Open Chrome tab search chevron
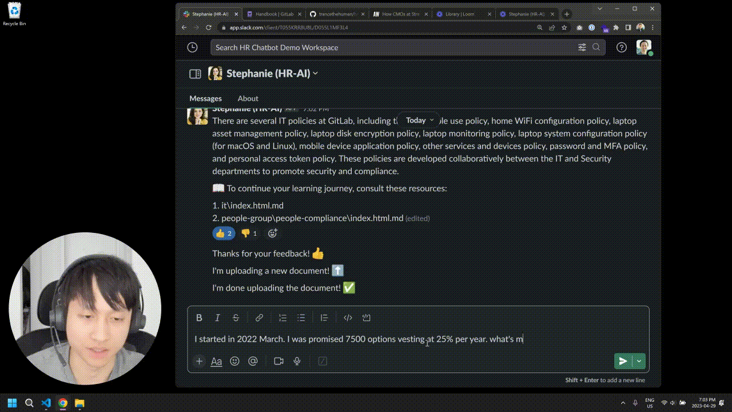732x412 pixels. 600,9
